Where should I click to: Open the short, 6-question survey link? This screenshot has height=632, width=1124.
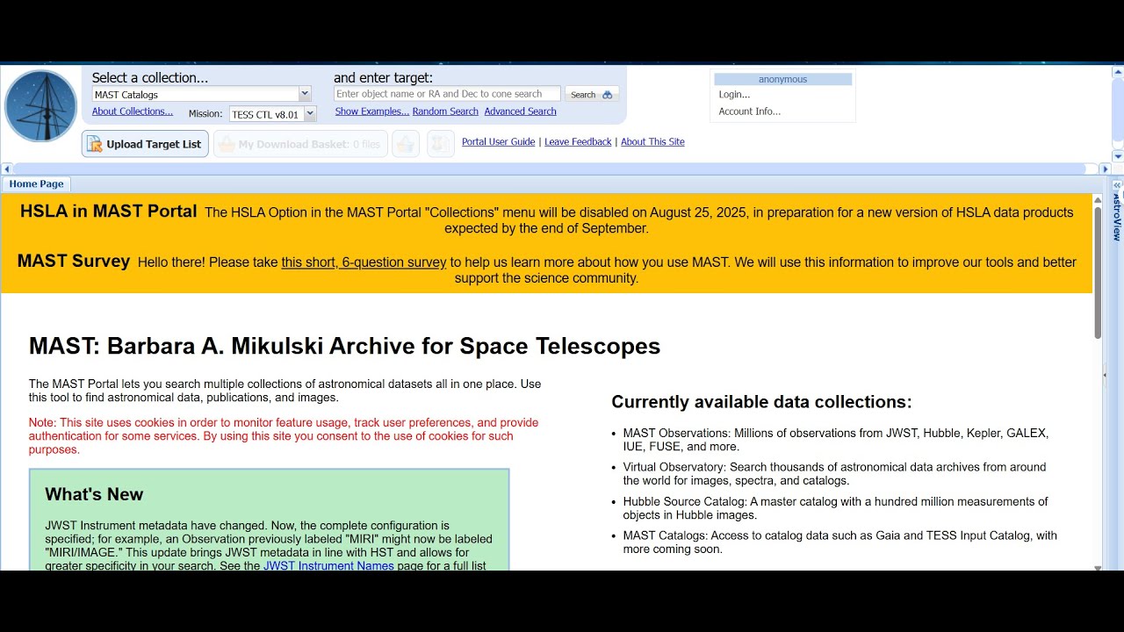point(364,262)
